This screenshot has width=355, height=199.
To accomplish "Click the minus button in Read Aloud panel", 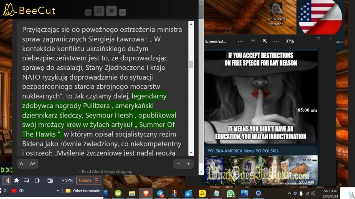I will coord(178,164).
